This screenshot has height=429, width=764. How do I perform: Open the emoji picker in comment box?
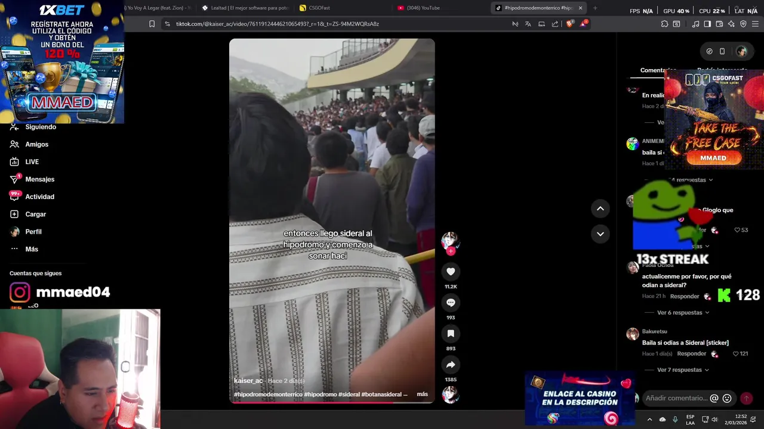[x=727, y=398]
